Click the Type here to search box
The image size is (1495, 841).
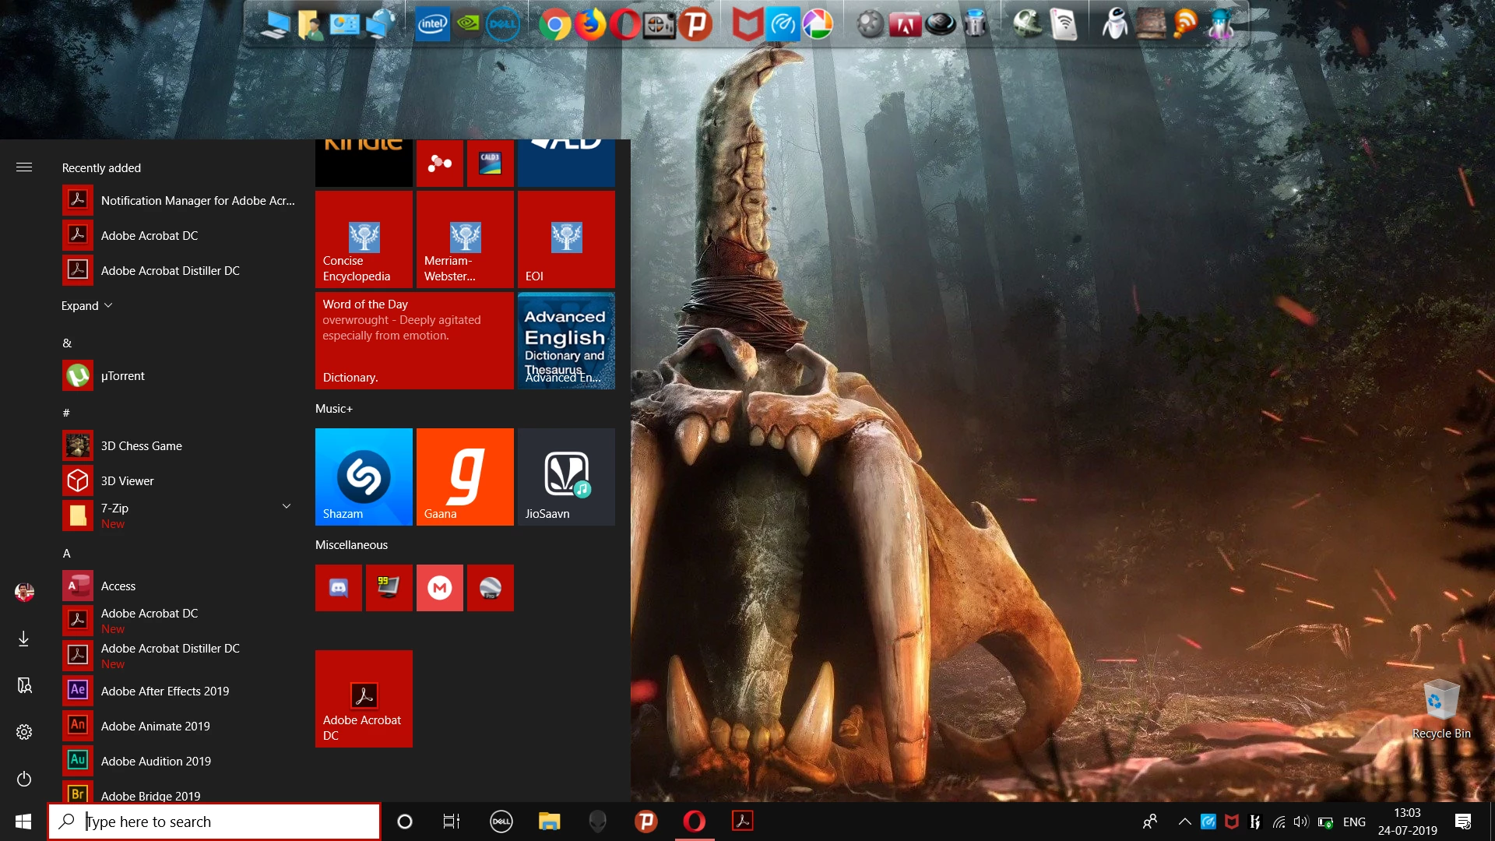(x=214, y=822)
